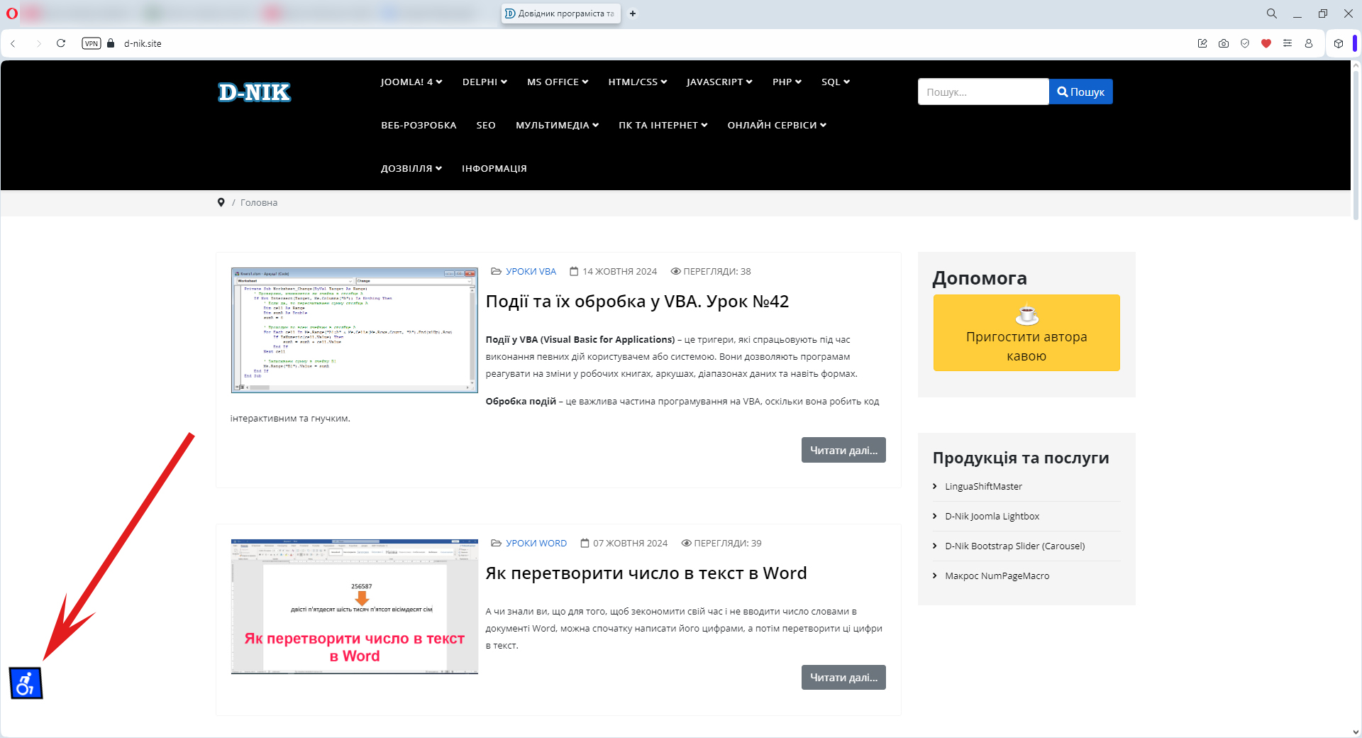Open a new tab with plus button

pyautogui.click(x=633, y=13)
